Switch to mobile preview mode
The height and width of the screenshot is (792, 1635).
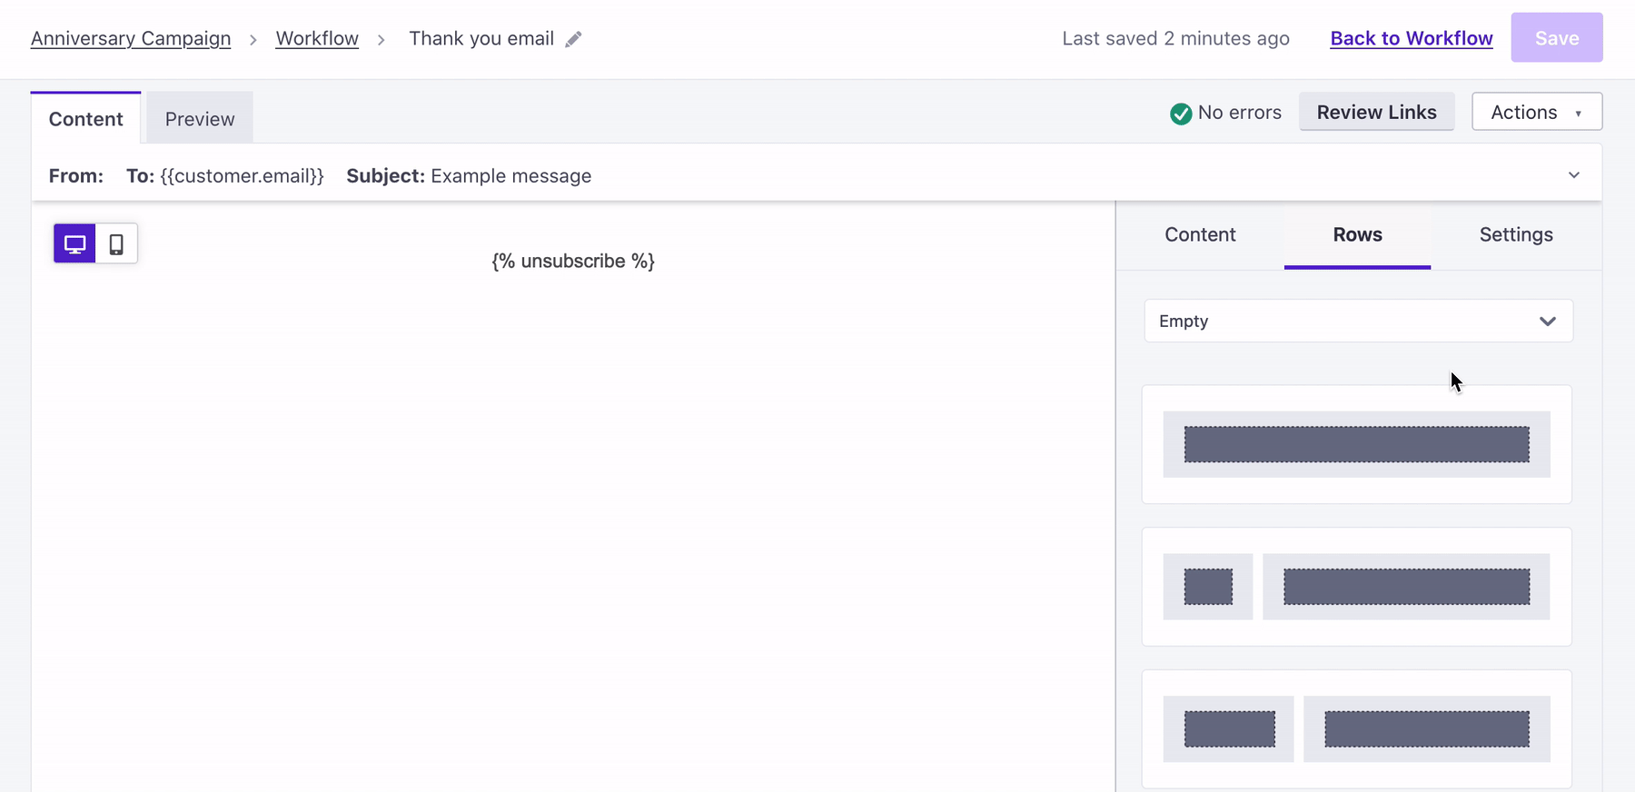(116, 243)
